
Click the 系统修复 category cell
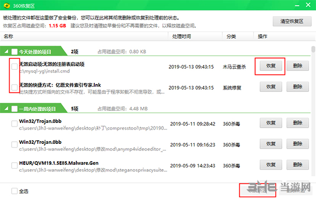pos(232,88)
